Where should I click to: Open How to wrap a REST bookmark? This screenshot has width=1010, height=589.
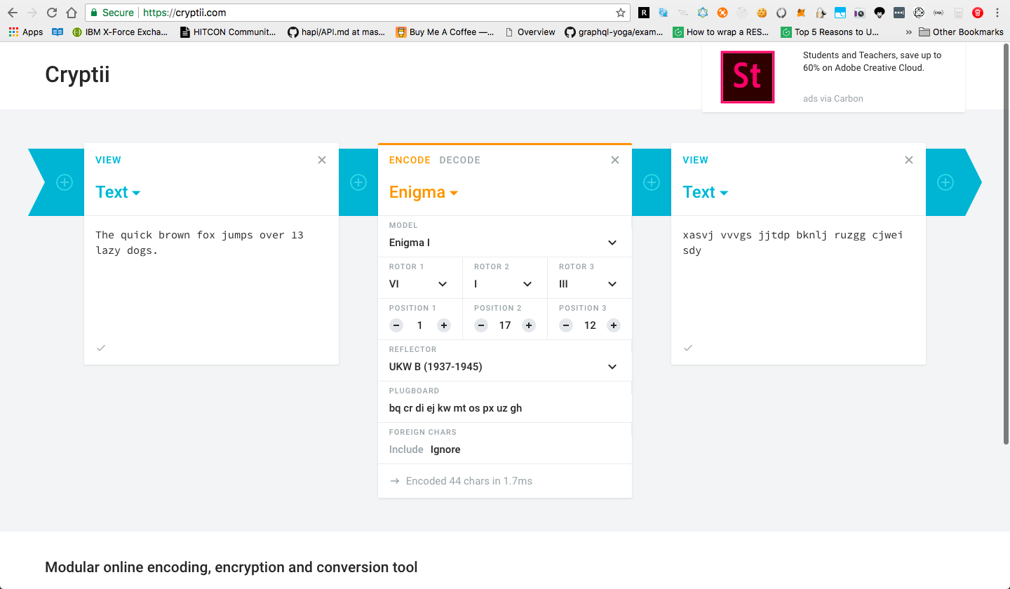(x=721, y=32)
